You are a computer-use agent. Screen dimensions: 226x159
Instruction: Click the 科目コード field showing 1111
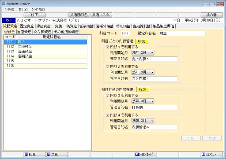tap(125, 33)
